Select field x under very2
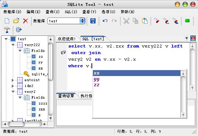The image size is (198, 136). point(40,115)
